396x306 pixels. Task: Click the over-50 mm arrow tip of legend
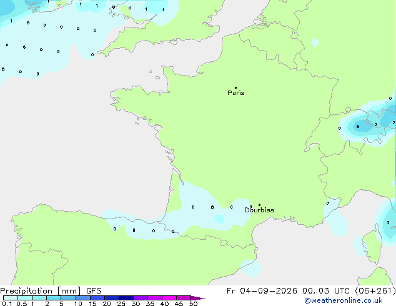[198, 298]
